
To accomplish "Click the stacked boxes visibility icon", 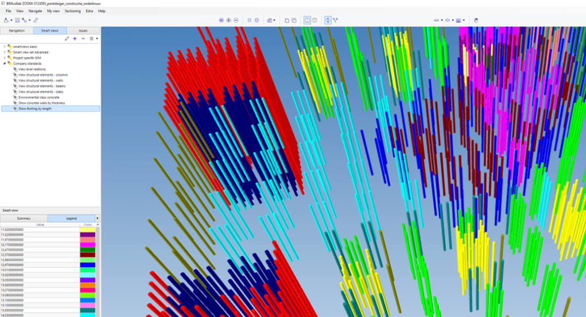I will 294,20.
